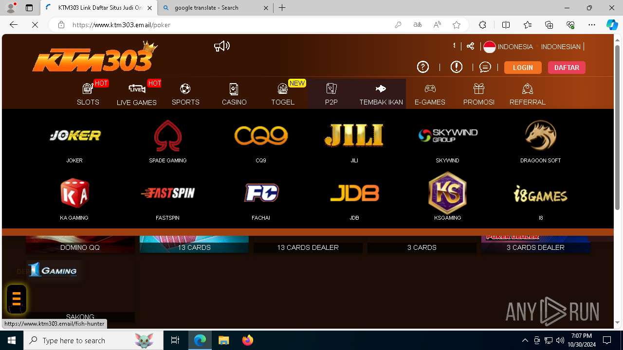Open the LIVE GAMES menu
This screenshot has height=350, width=623.
137,94
